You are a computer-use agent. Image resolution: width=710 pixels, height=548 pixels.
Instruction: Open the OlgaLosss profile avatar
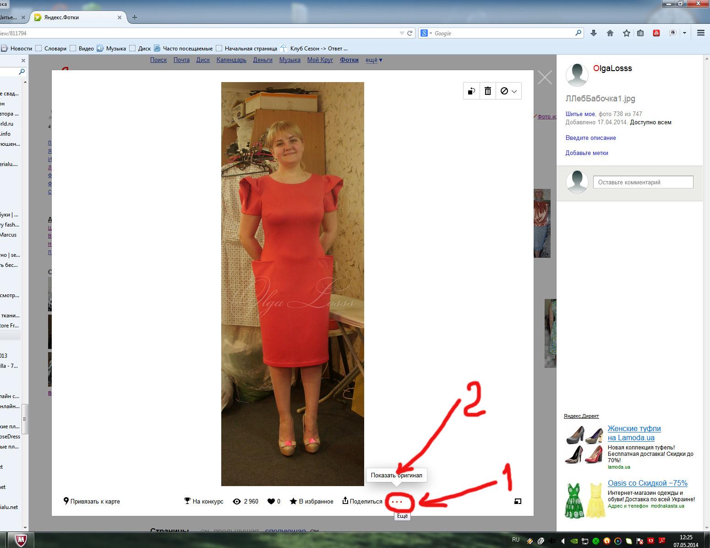point(577,75)
